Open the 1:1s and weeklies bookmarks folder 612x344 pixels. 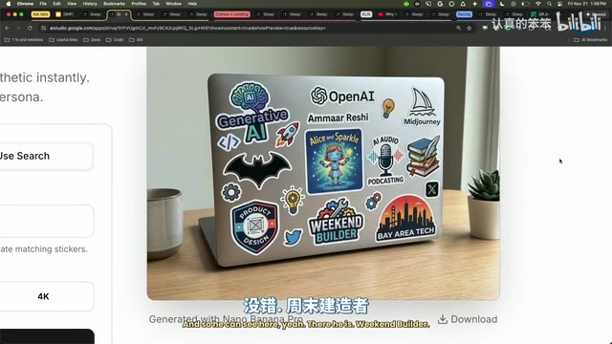[24, 40]
